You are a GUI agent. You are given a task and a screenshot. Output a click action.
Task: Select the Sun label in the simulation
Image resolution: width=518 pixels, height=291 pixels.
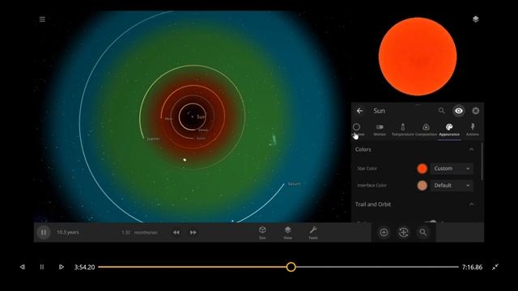(x=201, y=116)
